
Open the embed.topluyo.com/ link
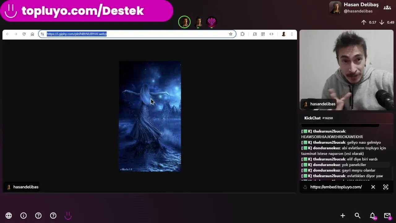[x=336, y=187]
